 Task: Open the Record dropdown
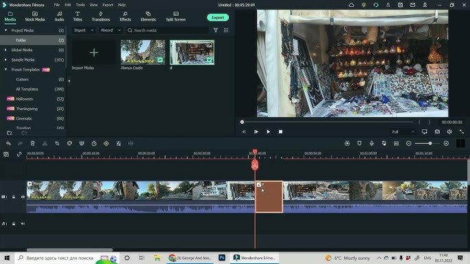(x=110, y=30)
